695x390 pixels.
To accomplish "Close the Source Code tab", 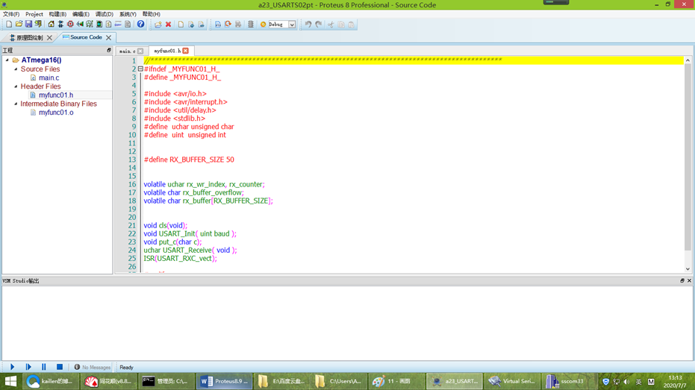I will (108, 37).
